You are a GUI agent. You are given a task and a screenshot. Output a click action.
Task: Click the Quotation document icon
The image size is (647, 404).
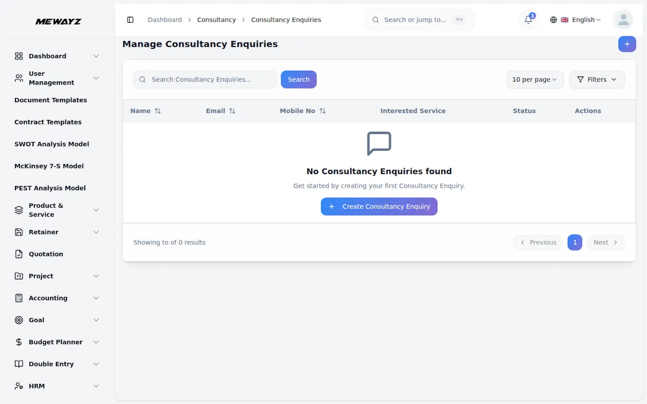pyautogui.click(x=19, y=254)
